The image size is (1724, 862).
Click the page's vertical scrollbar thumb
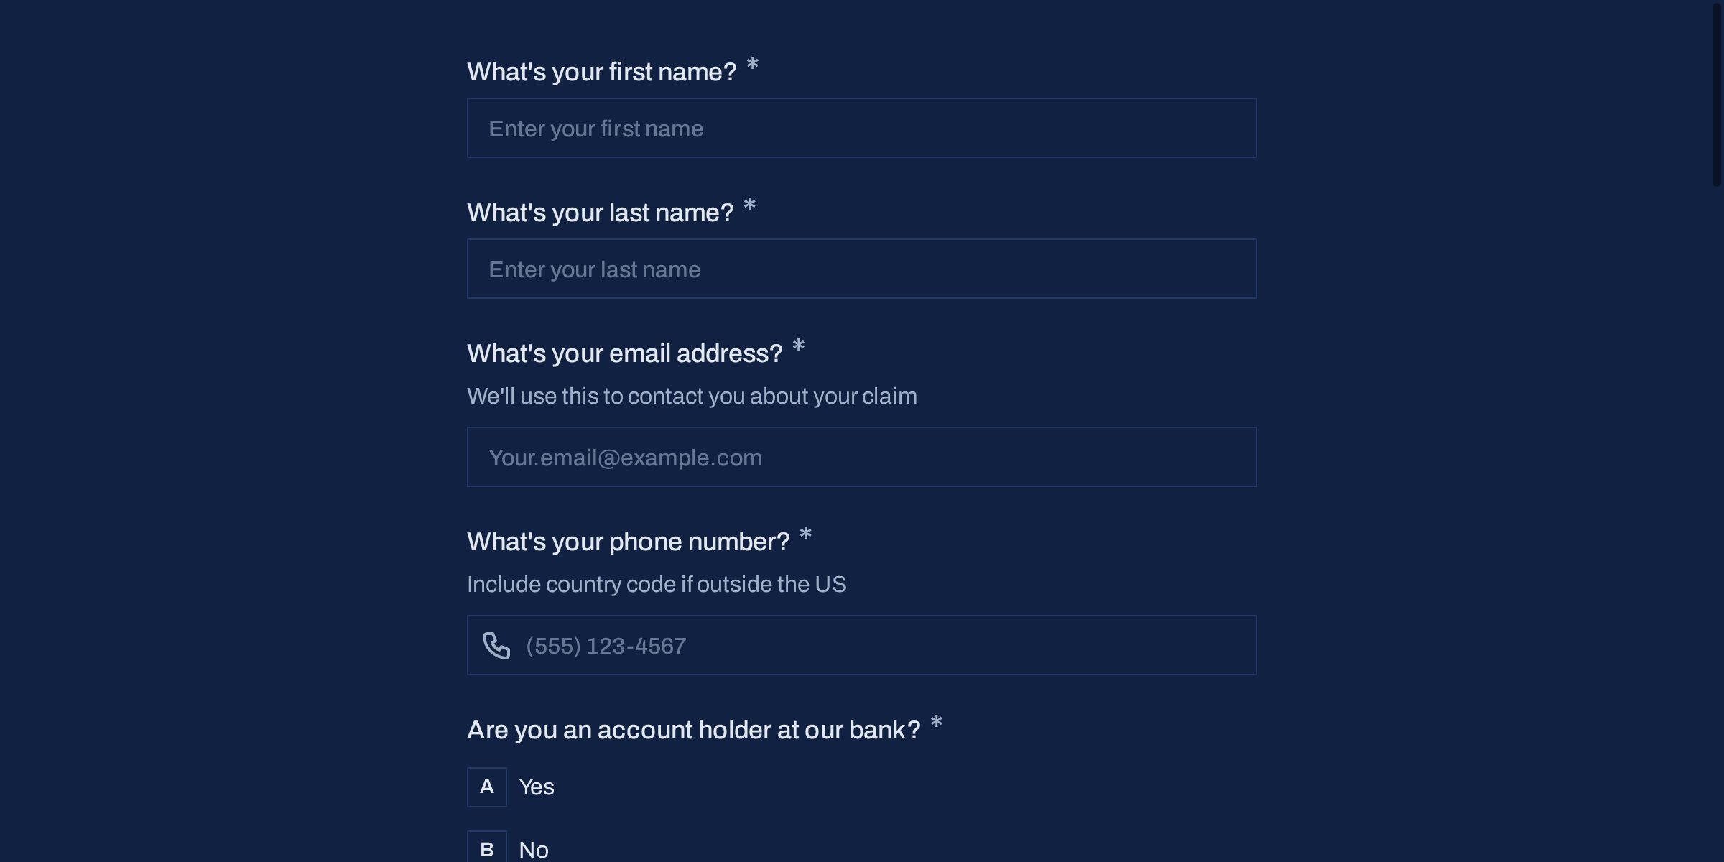tap(1716, 93)
